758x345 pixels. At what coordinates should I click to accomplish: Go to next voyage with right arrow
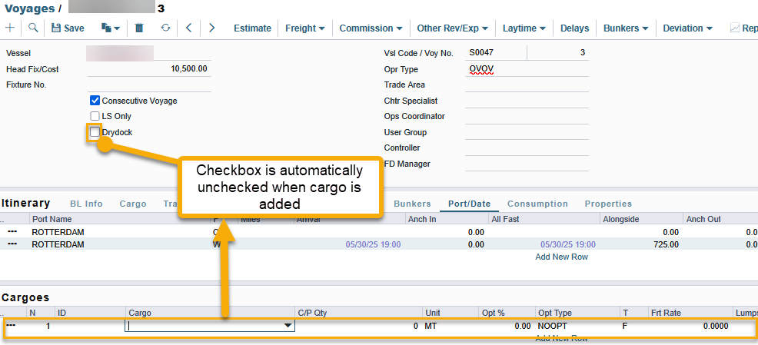[211, 28]
